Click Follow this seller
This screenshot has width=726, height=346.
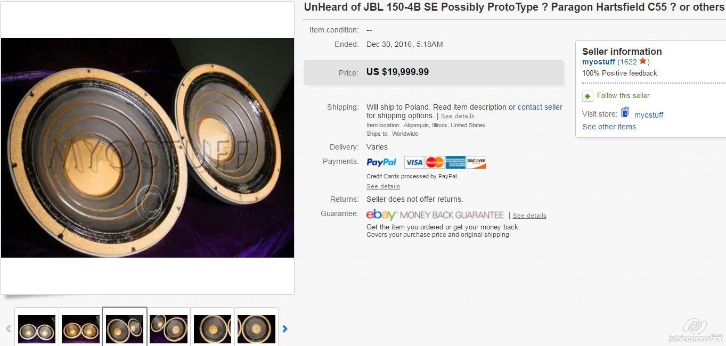pyautogui.click(x=623, y=96)
